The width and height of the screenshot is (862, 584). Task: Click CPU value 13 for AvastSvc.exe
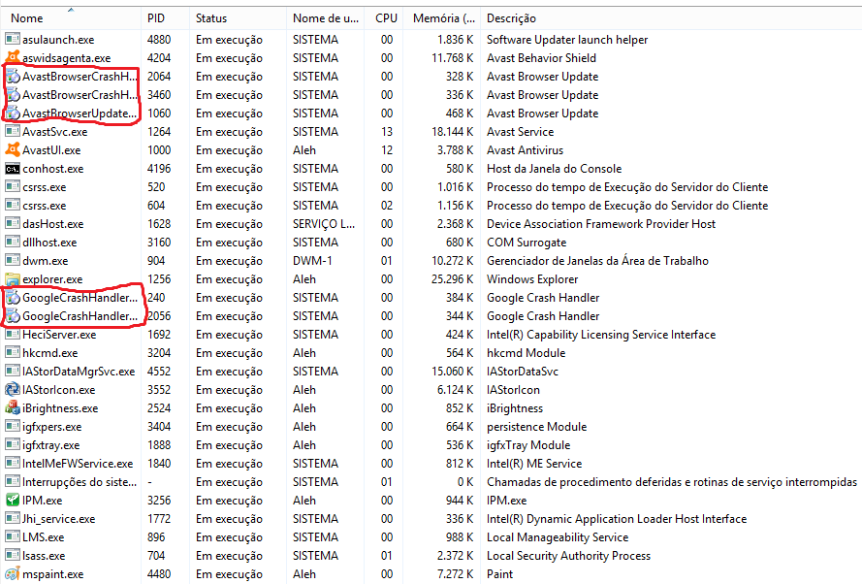coord(387,131)
